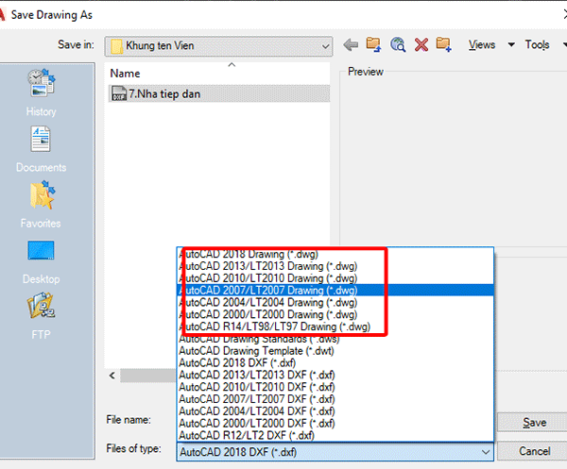Screen dimensions: 567x469
Task: Select AutoCAD 2018 DXF (*.dxf) in list
Action: (335, 363)
